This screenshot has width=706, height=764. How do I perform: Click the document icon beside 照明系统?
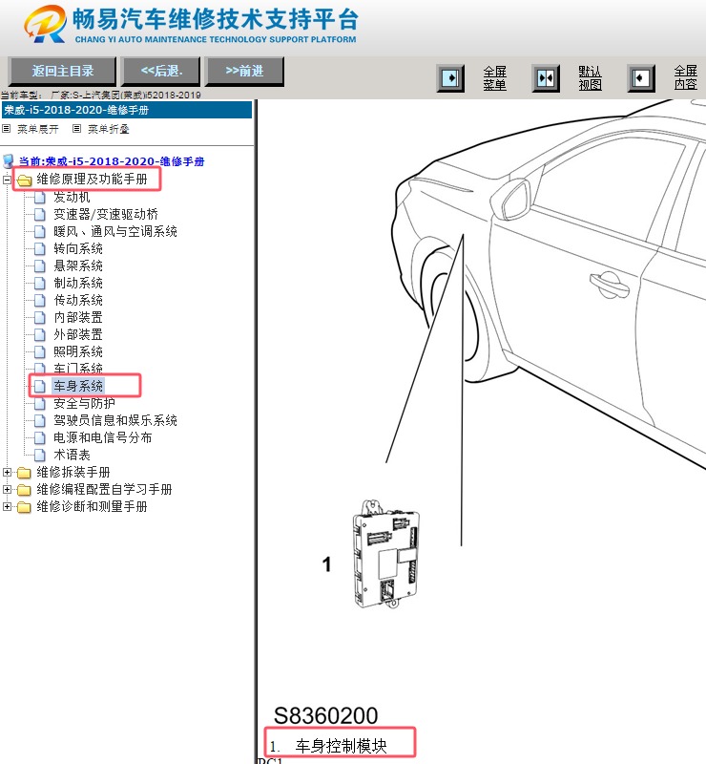[40, 351]
